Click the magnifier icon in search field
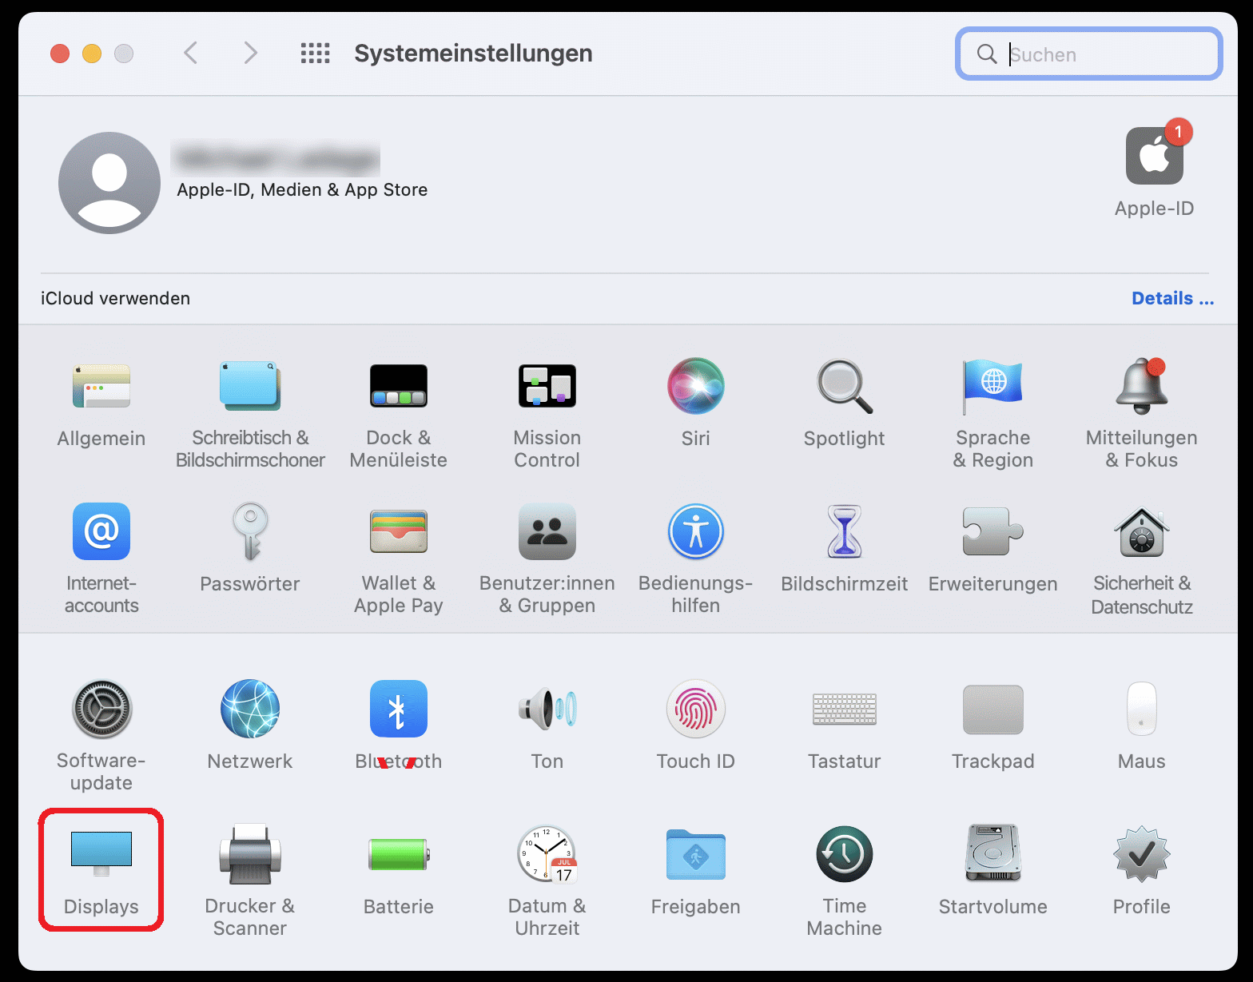This screenshot has height=982, width=1253. coord(987,54)
